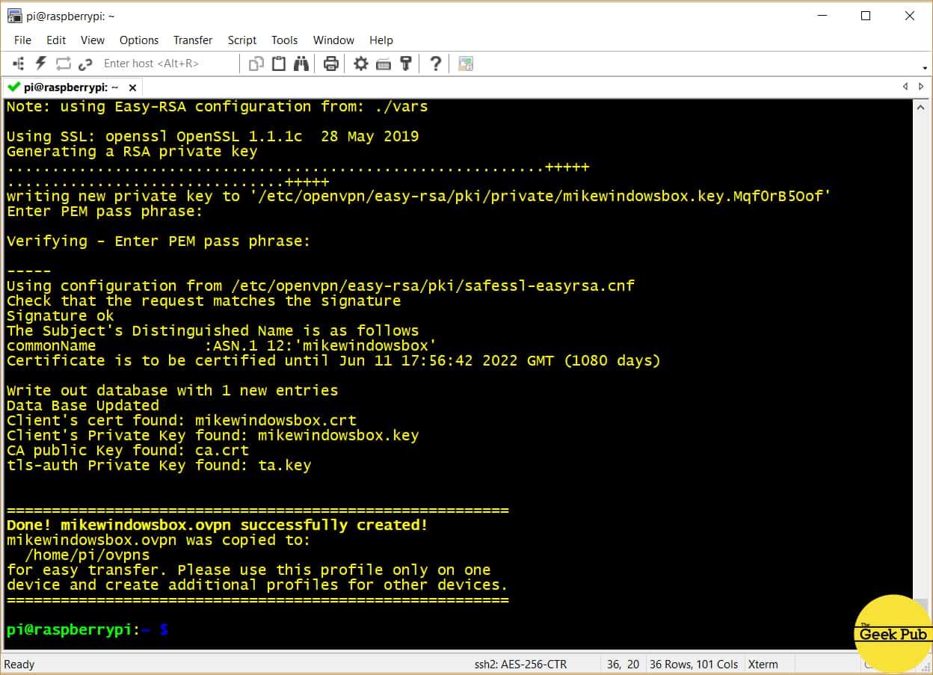The height and width of the screenshot is (675, 933).
Task: Open Find using the binoculars icon
Action: (301, 64)
